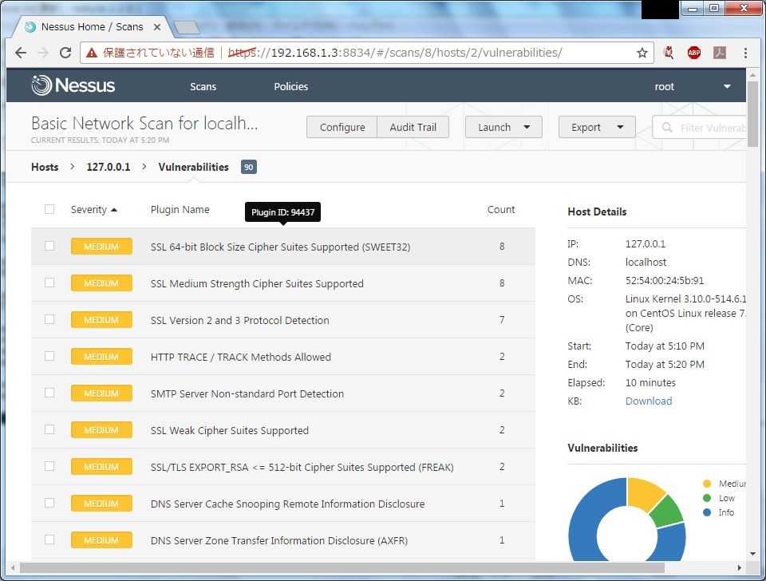Open the red bug extension icon
The width and height of the screenshot is (766, 581).
[669, 53]
